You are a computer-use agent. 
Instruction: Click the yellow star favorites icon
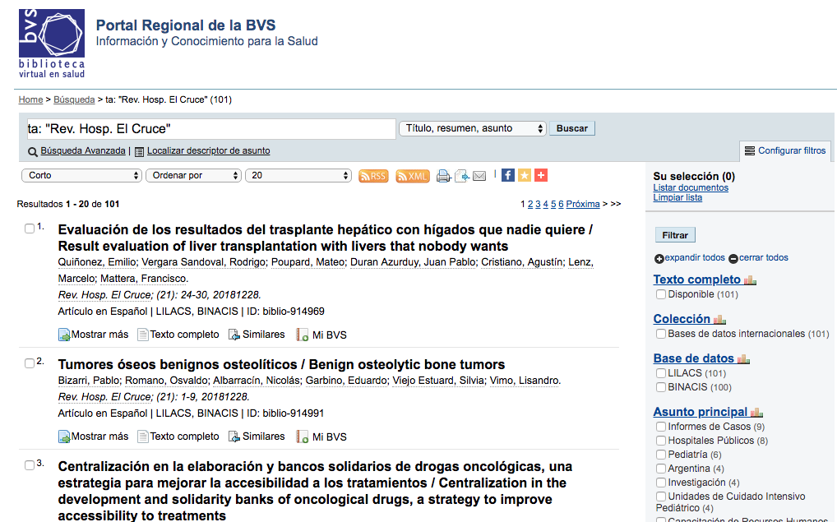(x=525, y=175)
